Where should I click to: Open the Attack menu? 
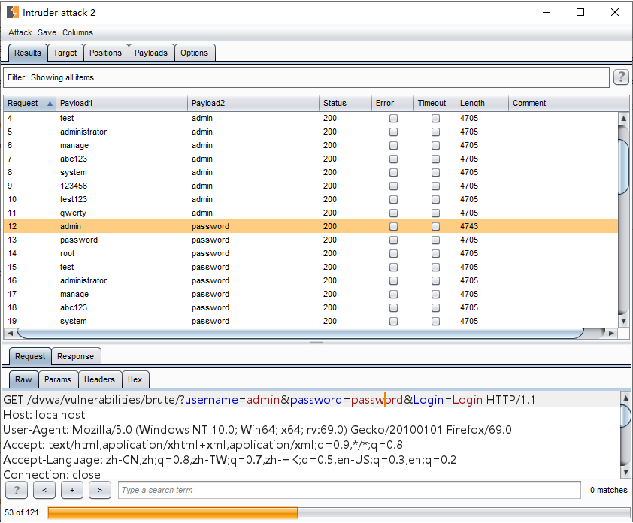20,32
